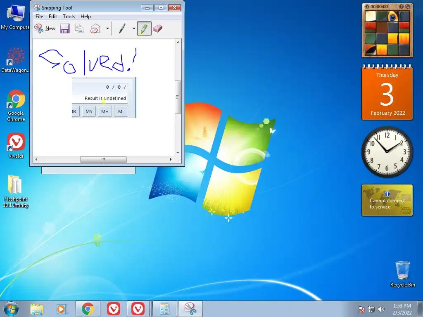Switch to Google Chrome on taskbar

point(88,309)
